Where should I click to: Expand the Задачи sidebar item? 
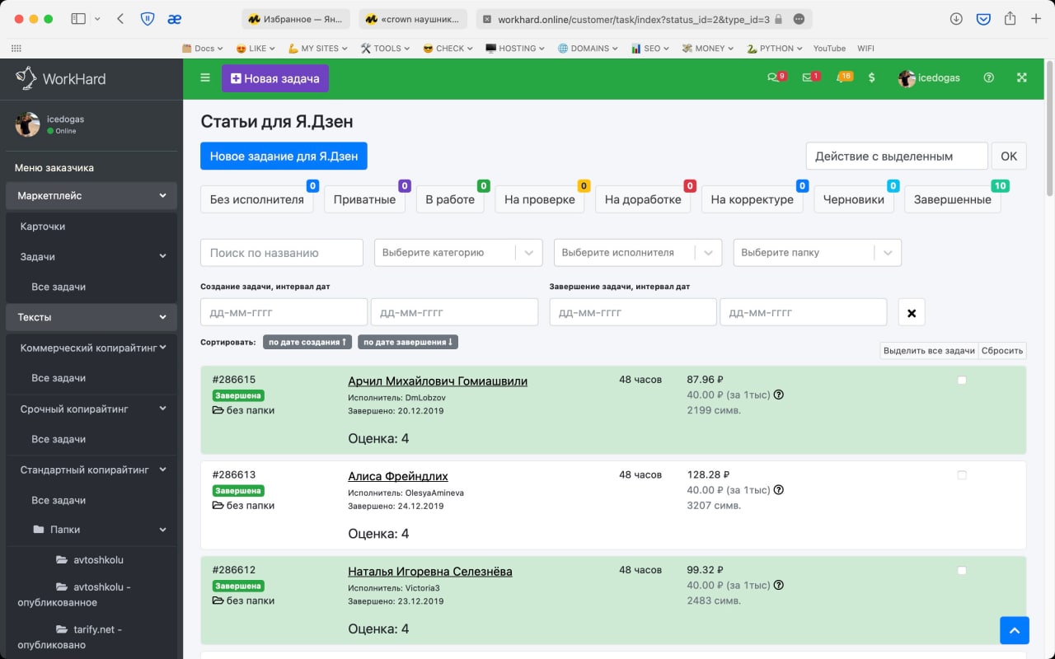pyautogui.click(x=91, y=256)
